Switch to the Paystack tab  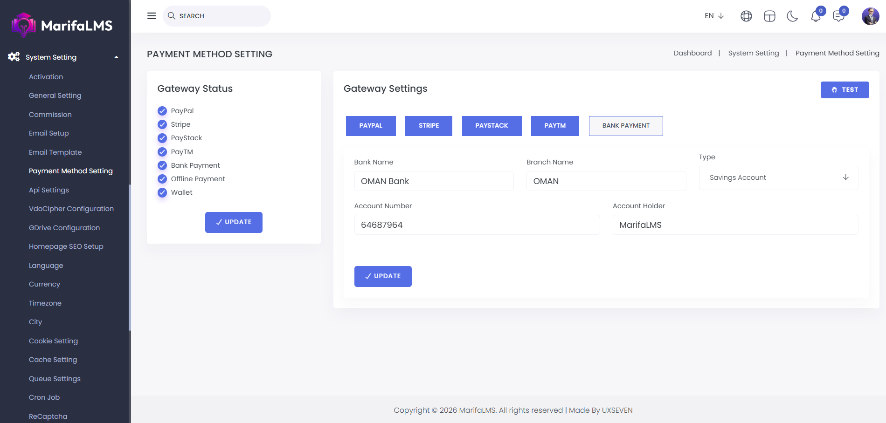[x=491, y=126]
